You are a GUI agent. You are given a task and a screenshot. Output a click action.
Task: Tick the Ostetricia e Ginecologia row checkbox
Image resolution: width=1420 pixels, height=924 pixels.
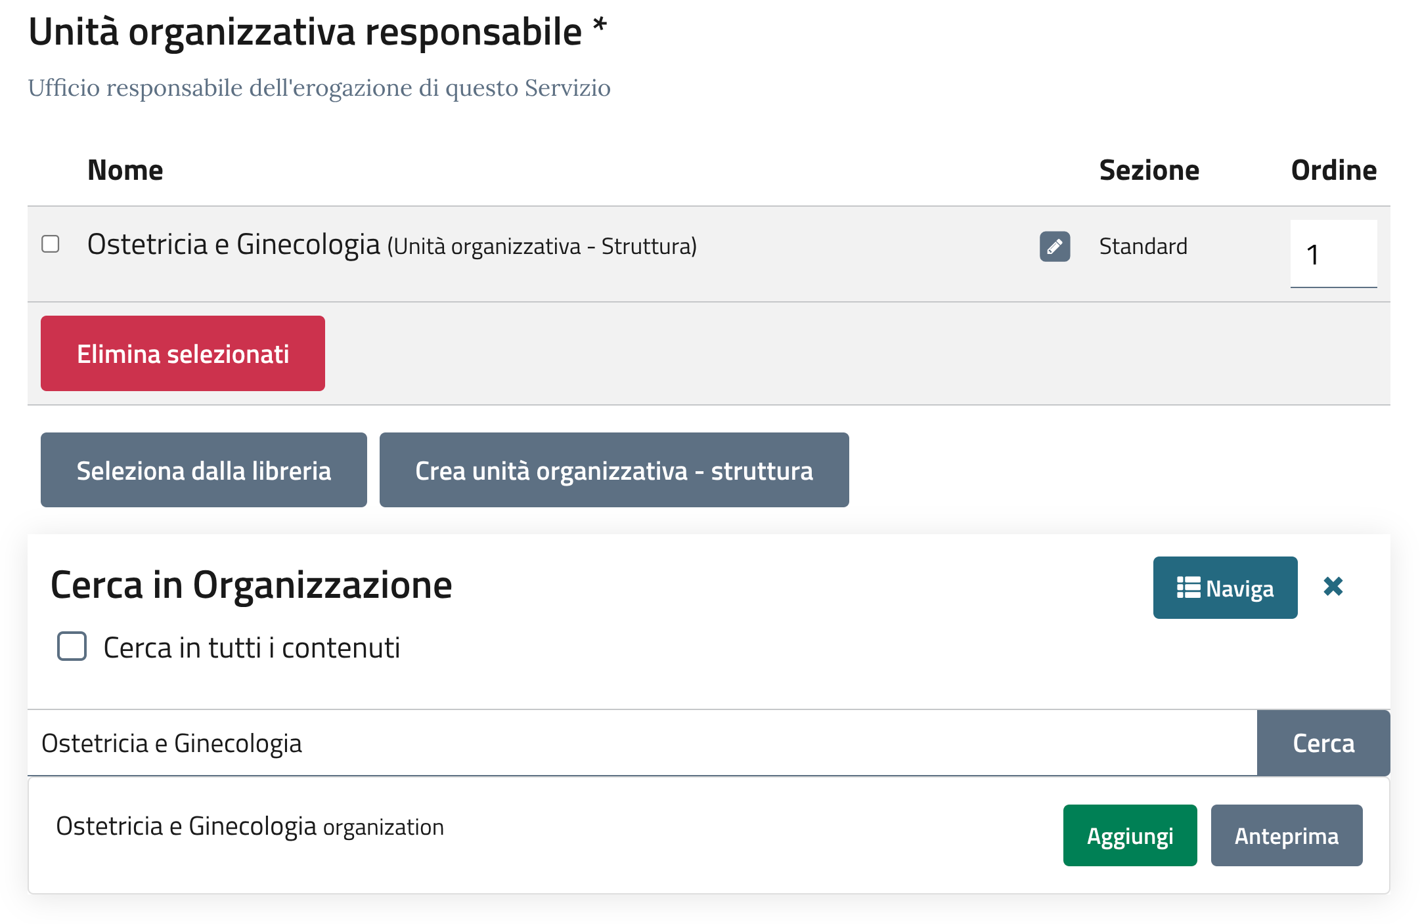pos(51,244)
